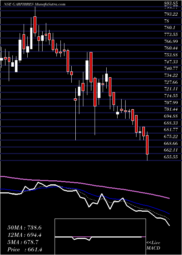Select the Price : 661.4 readout
The image size is (182, 255).
click(x=25, y=250)
